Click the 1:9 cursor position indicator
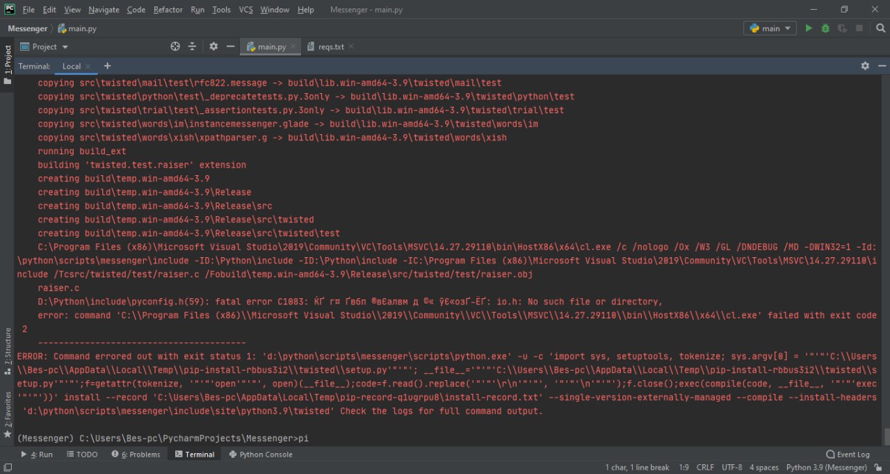Screen dimensions: 890x474 [684, 468]
